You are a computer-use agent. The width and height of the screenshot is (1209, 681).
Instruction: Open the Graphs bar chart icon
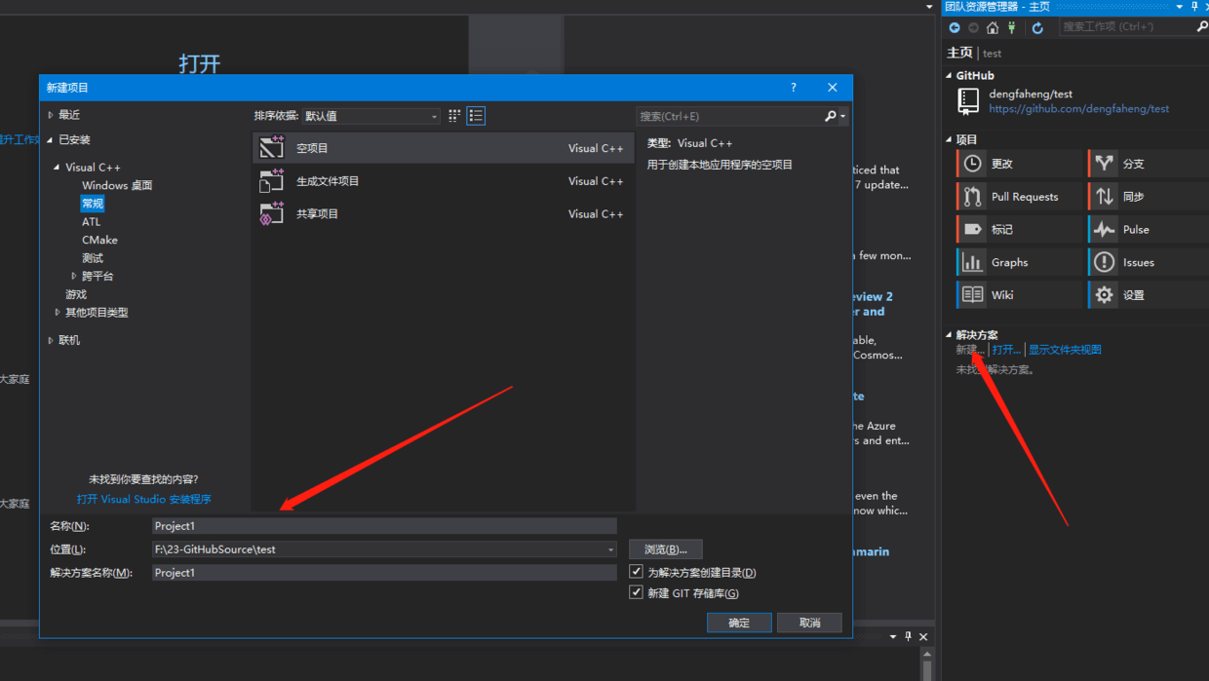point(972,262)
